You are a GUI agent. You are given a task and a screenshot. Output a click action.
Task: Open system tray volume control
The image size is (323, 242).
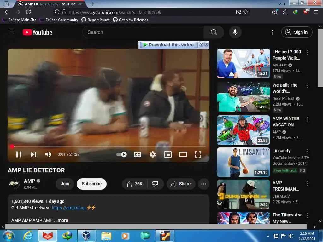(291, 236)
